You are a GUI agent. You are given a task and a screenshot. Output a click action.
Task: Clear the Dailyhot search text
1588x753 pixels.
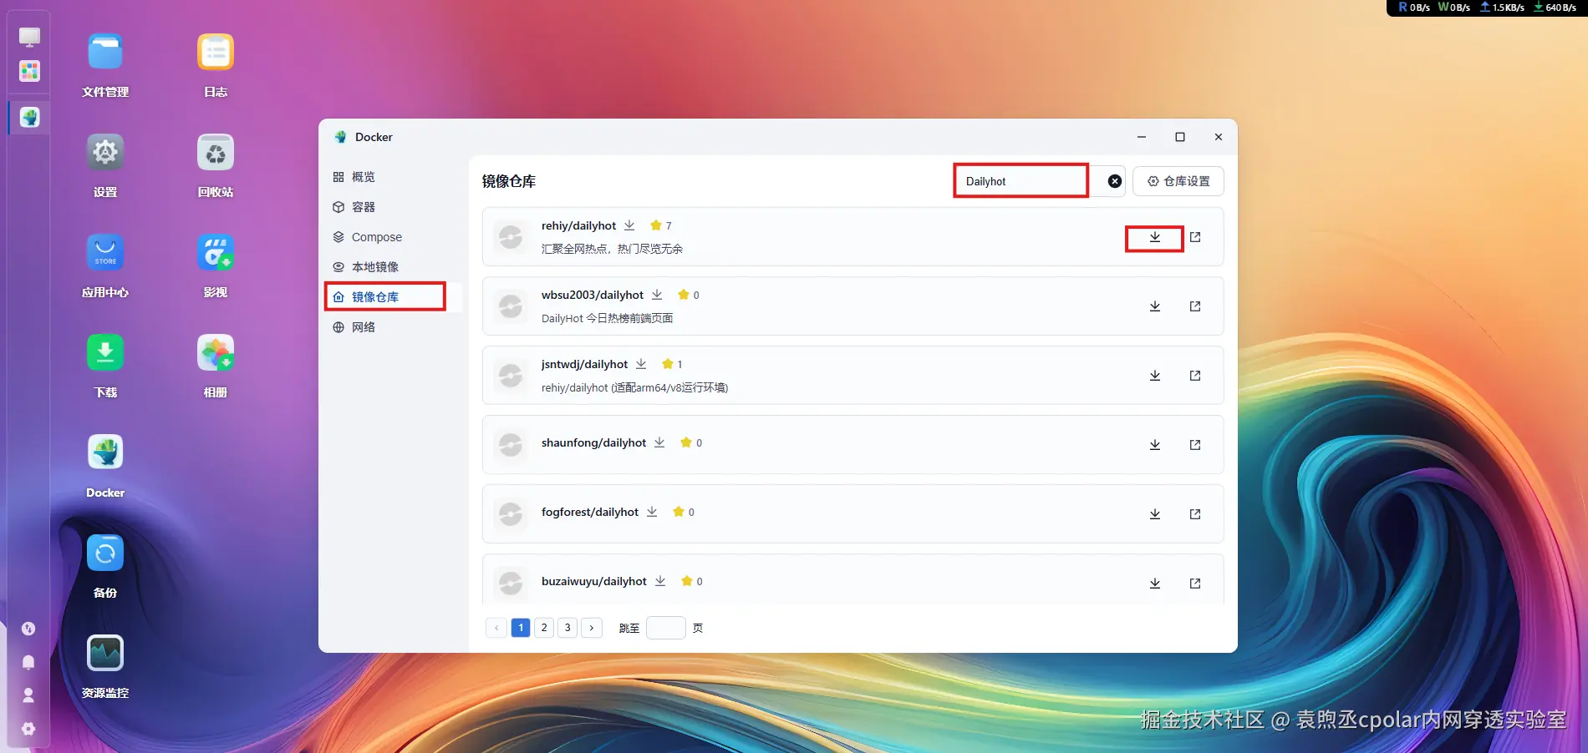(x=1115, y=181)
